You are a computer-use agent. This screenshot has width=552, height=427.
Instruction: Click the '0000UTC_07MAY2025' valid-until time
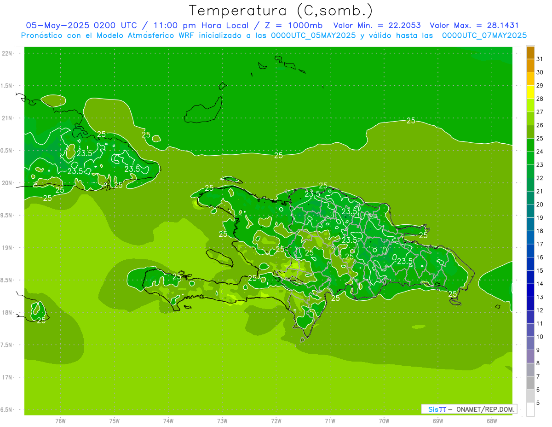(484, 35)
